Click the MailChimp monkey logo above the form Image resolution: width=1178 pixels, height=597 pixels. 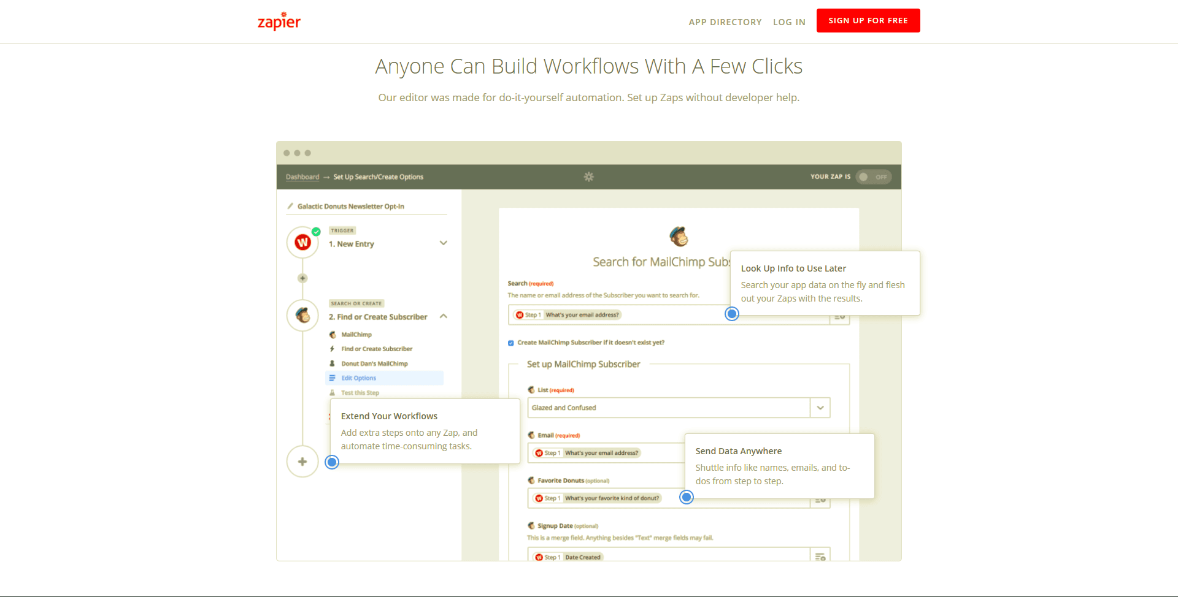pos(679,236)
